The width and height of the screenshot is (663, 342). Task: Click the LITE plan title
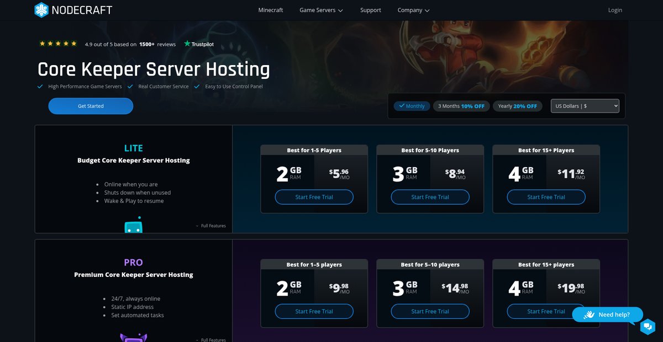(x=133, y=148)
